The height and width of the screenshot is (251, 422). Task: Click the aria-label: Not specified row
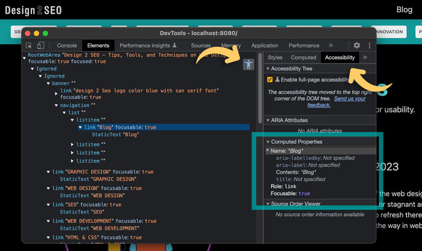tap(308, 165)
